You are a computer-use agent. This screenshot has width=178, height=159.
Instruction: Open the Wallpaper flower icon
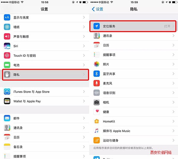click(x=7, y=27)
